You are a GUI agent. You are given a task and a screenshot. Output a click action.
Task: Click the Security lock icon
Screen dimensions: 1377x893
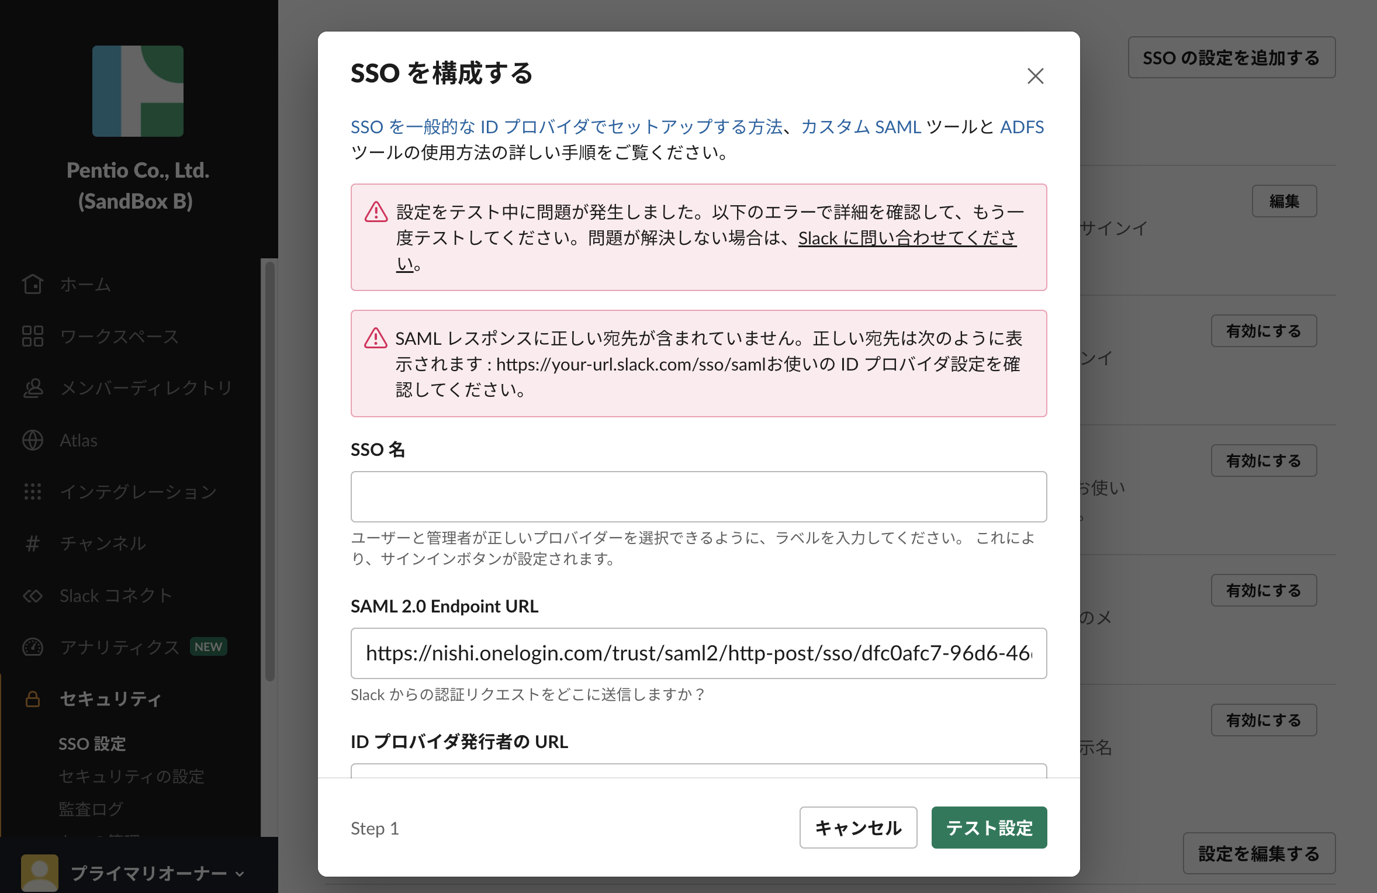point(33,699)
